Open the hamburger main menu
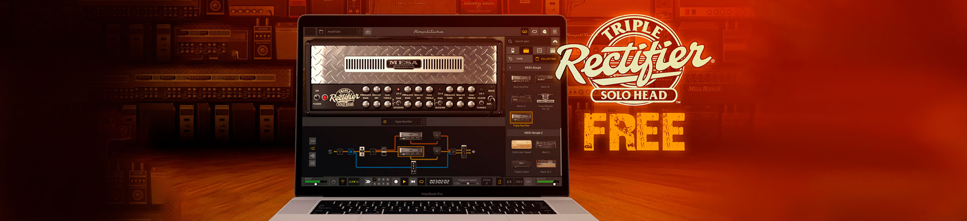The image size is (967, 221). (555, 31)
